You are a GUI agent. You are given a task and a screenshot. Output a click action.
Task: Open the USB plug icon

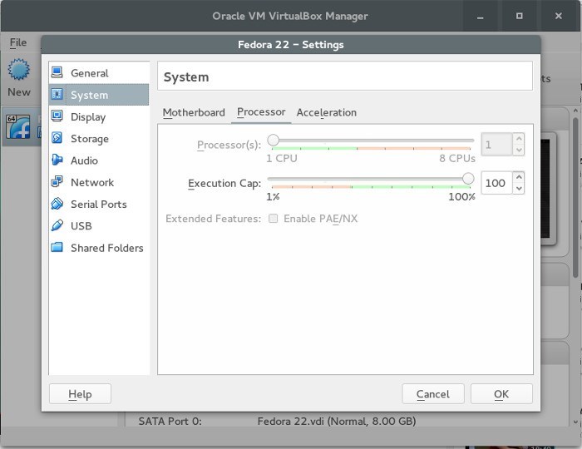(x=57, y=225)
